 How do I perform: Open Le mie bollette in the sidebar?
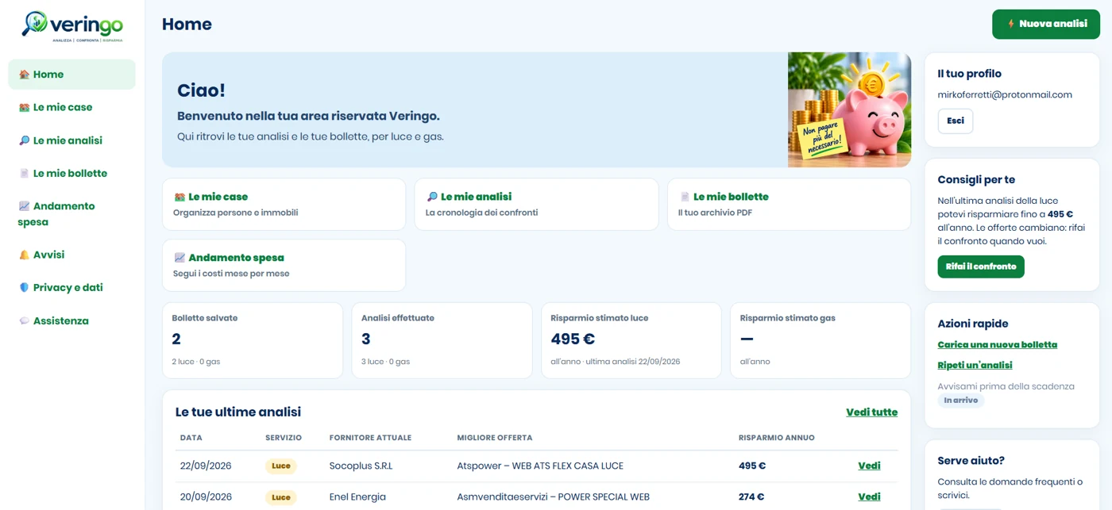pyautogui.click(x=71, y=174)
